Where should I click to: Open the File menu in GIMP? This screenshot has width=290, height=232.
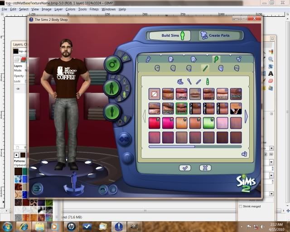click(4, 9)
